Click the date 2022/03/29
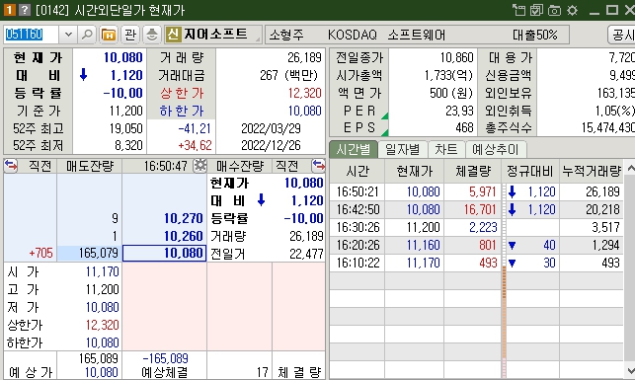The image size is (635, 380). point(271,128)
